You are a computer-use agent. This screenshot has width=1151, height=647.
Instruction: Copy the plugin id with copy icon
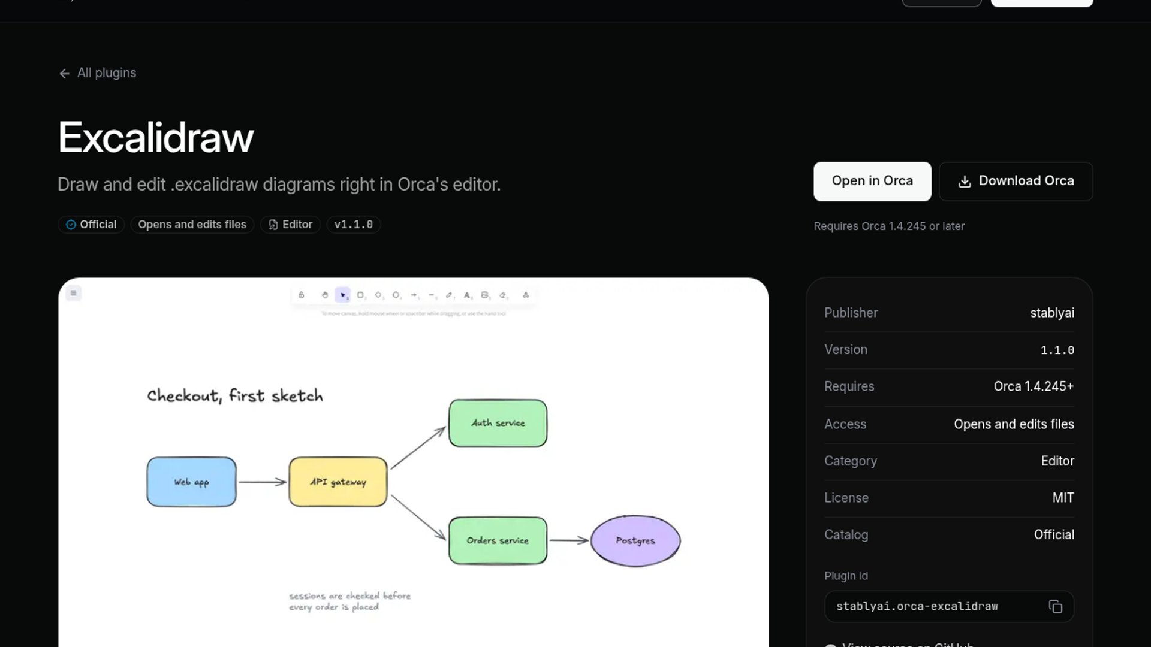[1055, 607]
